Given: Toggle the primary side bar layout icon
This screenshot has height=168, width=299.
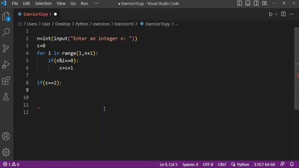Looking at the screenshot, I should point(240,3).
